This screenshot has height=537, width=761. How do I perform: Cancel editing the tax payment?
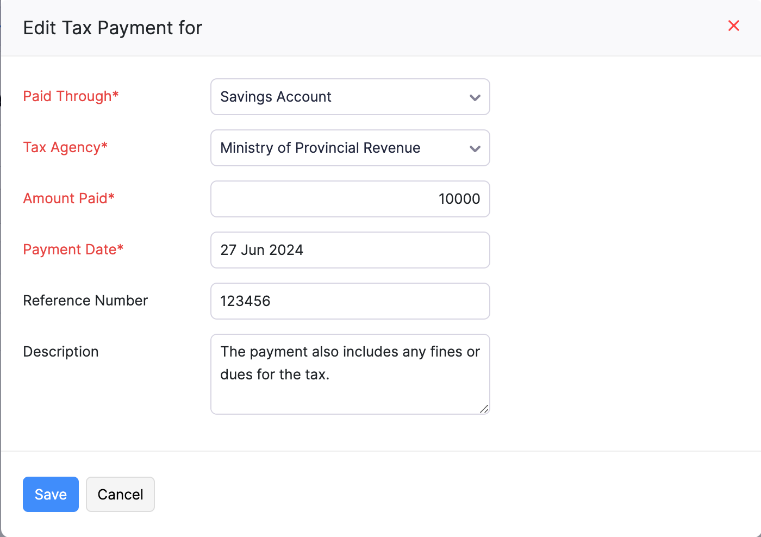pos(120,494)
